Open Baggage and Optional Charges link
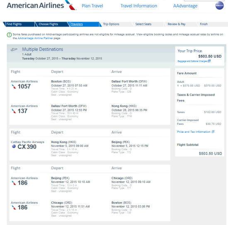 click(192, 61)
